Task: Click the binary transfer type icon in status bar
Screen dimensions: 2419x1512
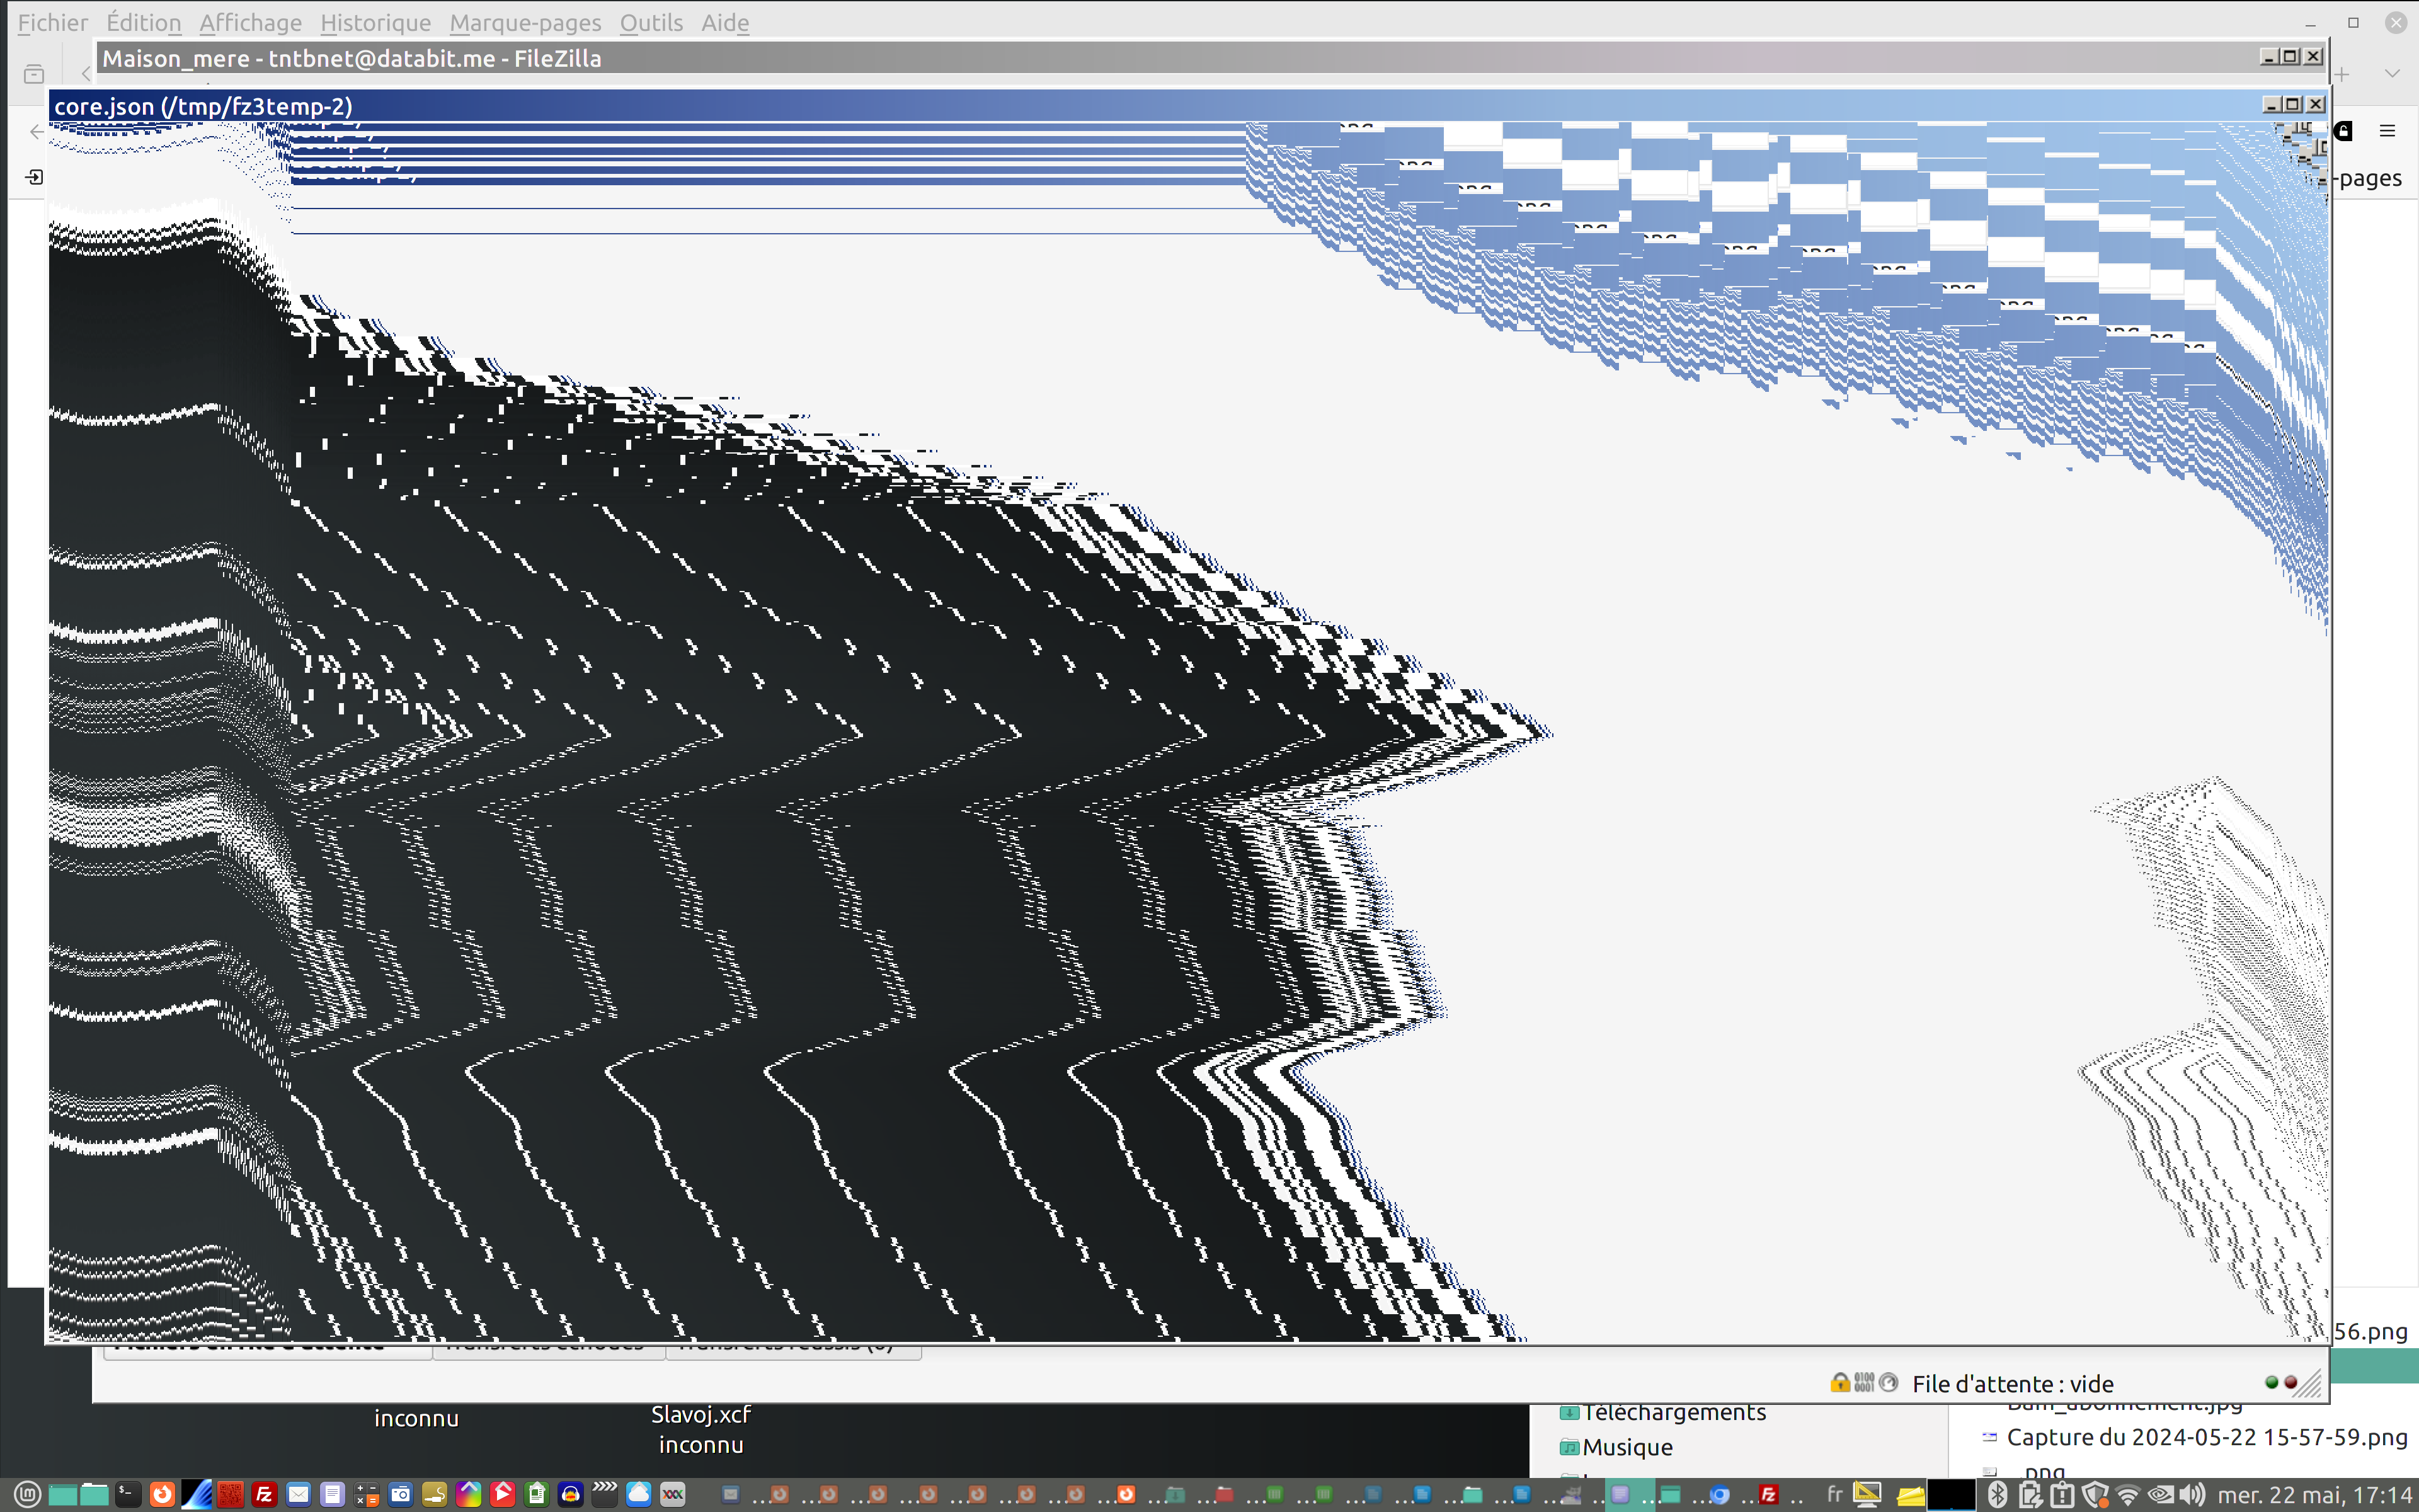Action: tap(1864, 1383)
